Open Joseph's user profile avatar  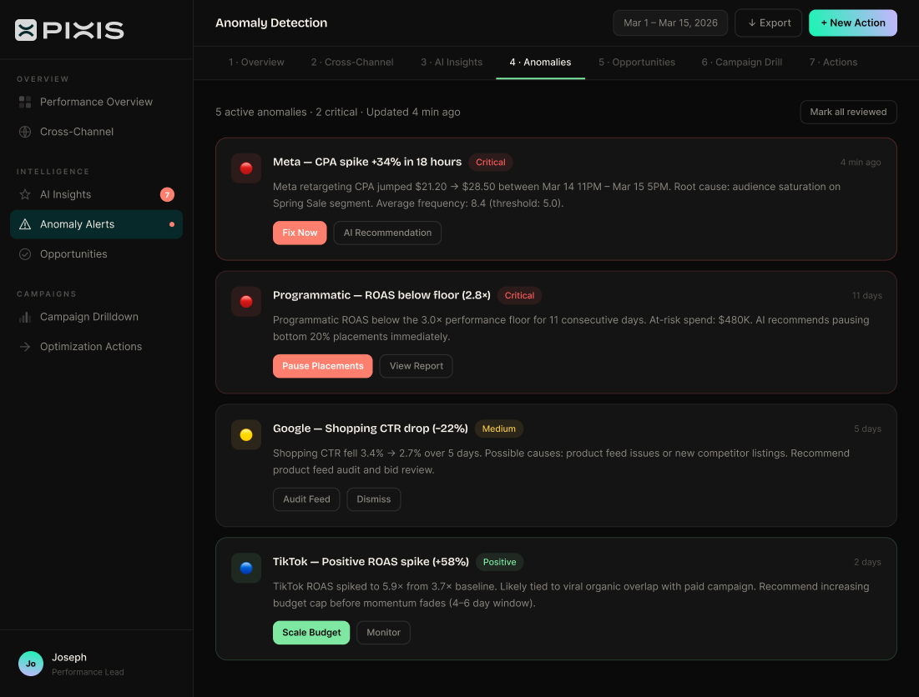pyautogui.click(x=31, y=664)
